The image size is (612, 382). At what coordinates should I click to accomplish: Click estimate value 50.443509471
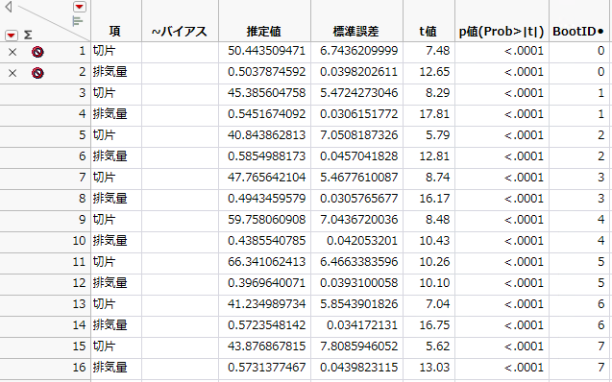point(266,51)
